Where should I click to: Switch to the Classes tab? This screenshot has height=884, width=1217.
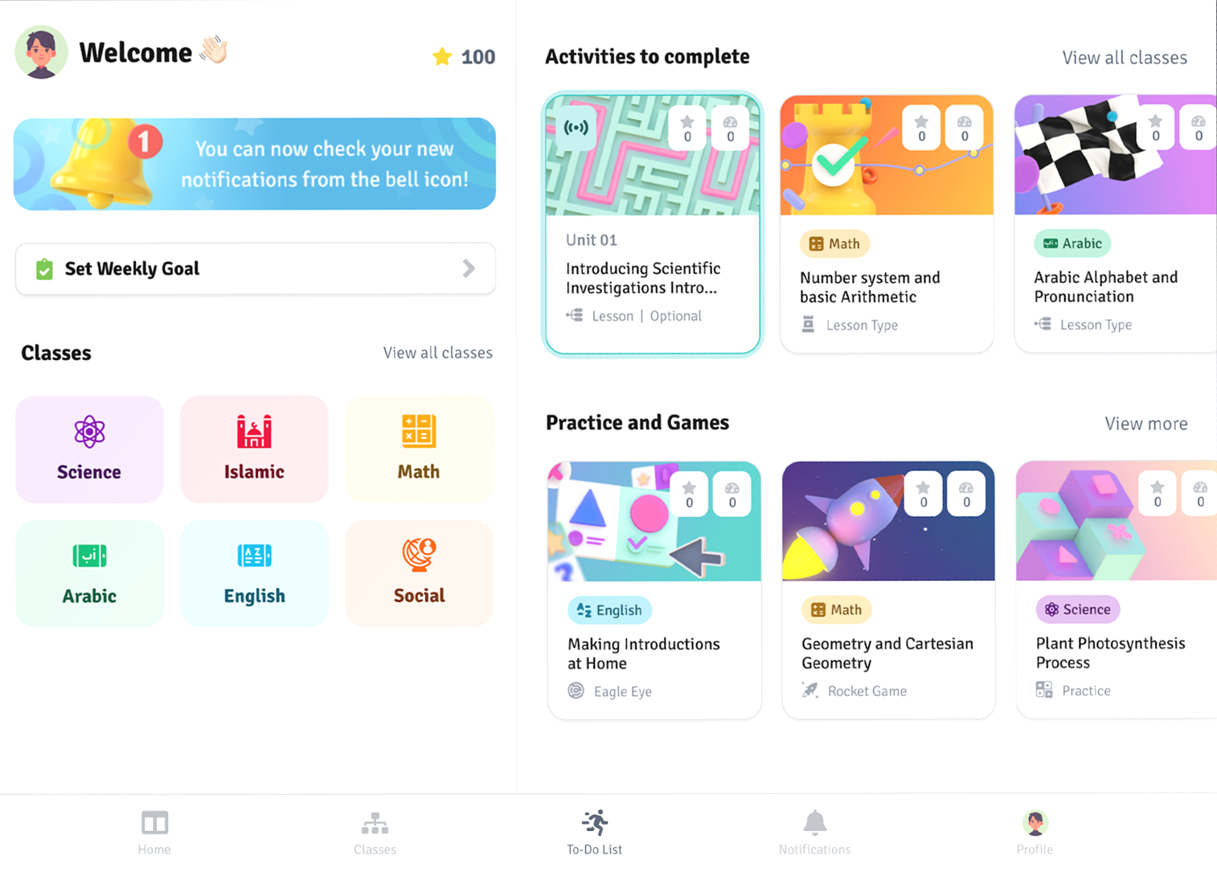tap(375, 833)
